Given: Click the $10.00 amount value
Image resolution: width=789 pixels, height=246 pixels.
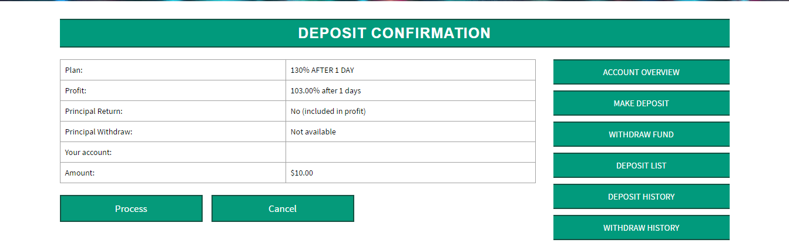Looking at the screenshot, I should (x=302, y=173).
